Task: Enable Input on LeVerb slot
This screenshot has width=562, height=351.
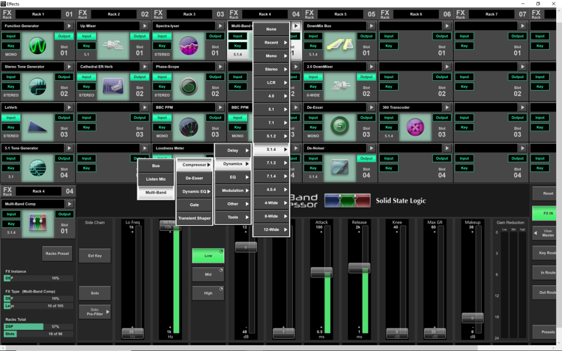Action: (x=11, y=118)
